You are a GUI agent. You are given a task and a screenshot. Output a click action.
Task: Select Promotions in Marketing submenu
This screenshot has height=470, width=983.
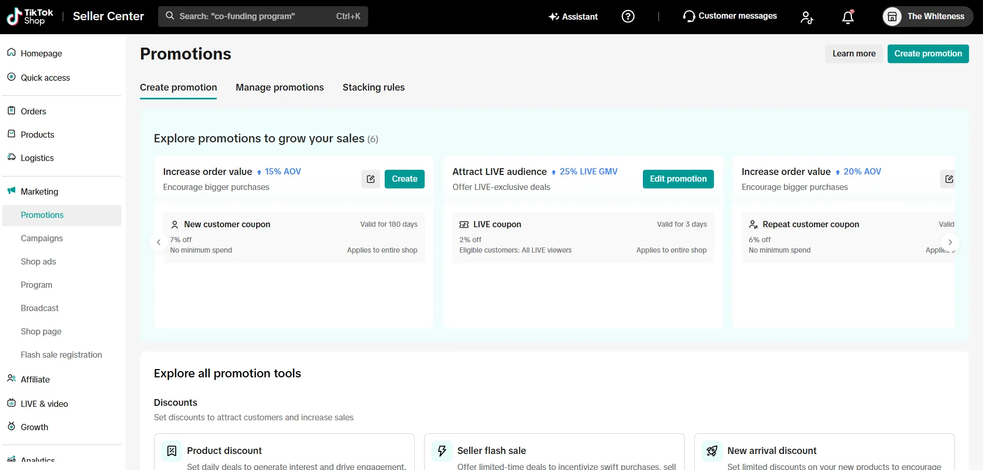click(x=62, y=215)
